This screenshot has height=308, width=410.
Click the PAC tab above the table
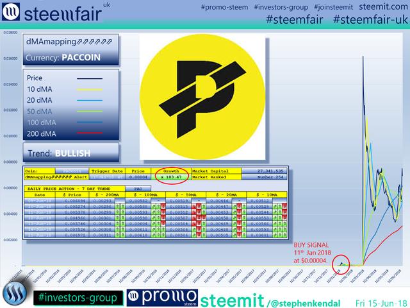pos(138,189)
